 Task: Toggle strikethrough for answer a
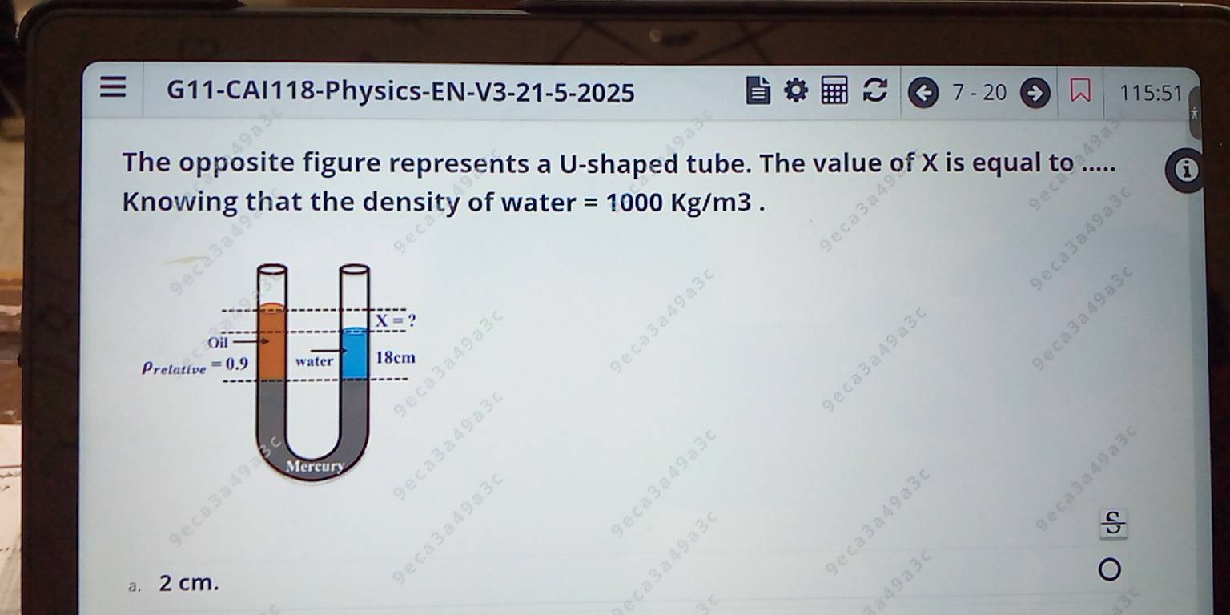pyautogui.click(x=1114, y=525)
